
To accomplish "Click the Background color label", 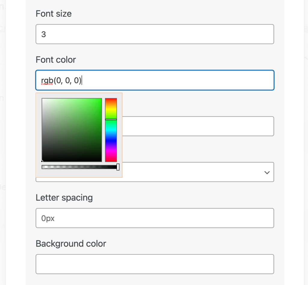I will [x=71, y=244].
